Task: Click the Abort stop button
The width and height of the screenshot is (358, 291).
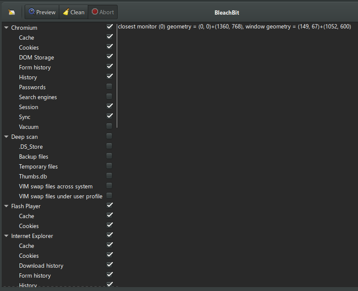Action: tap(103, 12)
